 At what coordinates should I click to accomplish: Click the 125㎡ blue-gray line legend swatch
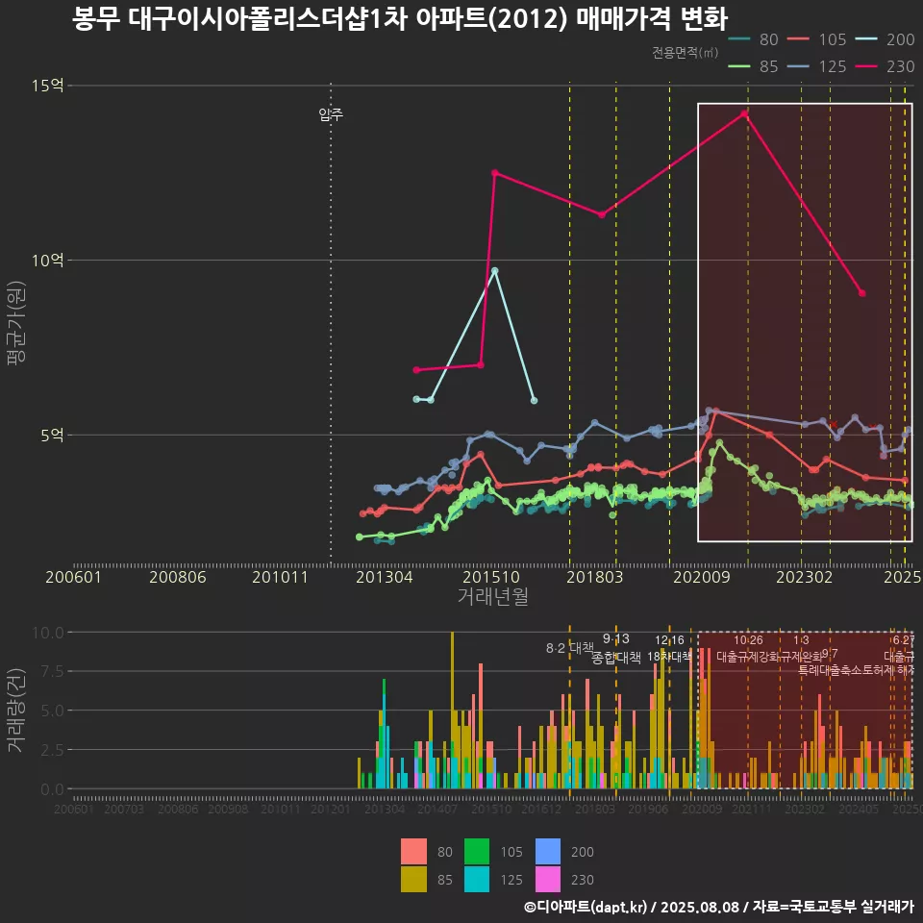798,66
